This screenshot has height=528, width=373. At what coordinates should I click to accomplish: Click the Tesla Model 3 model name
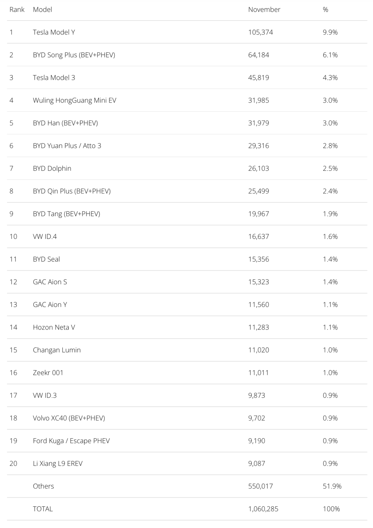point(54,78)
